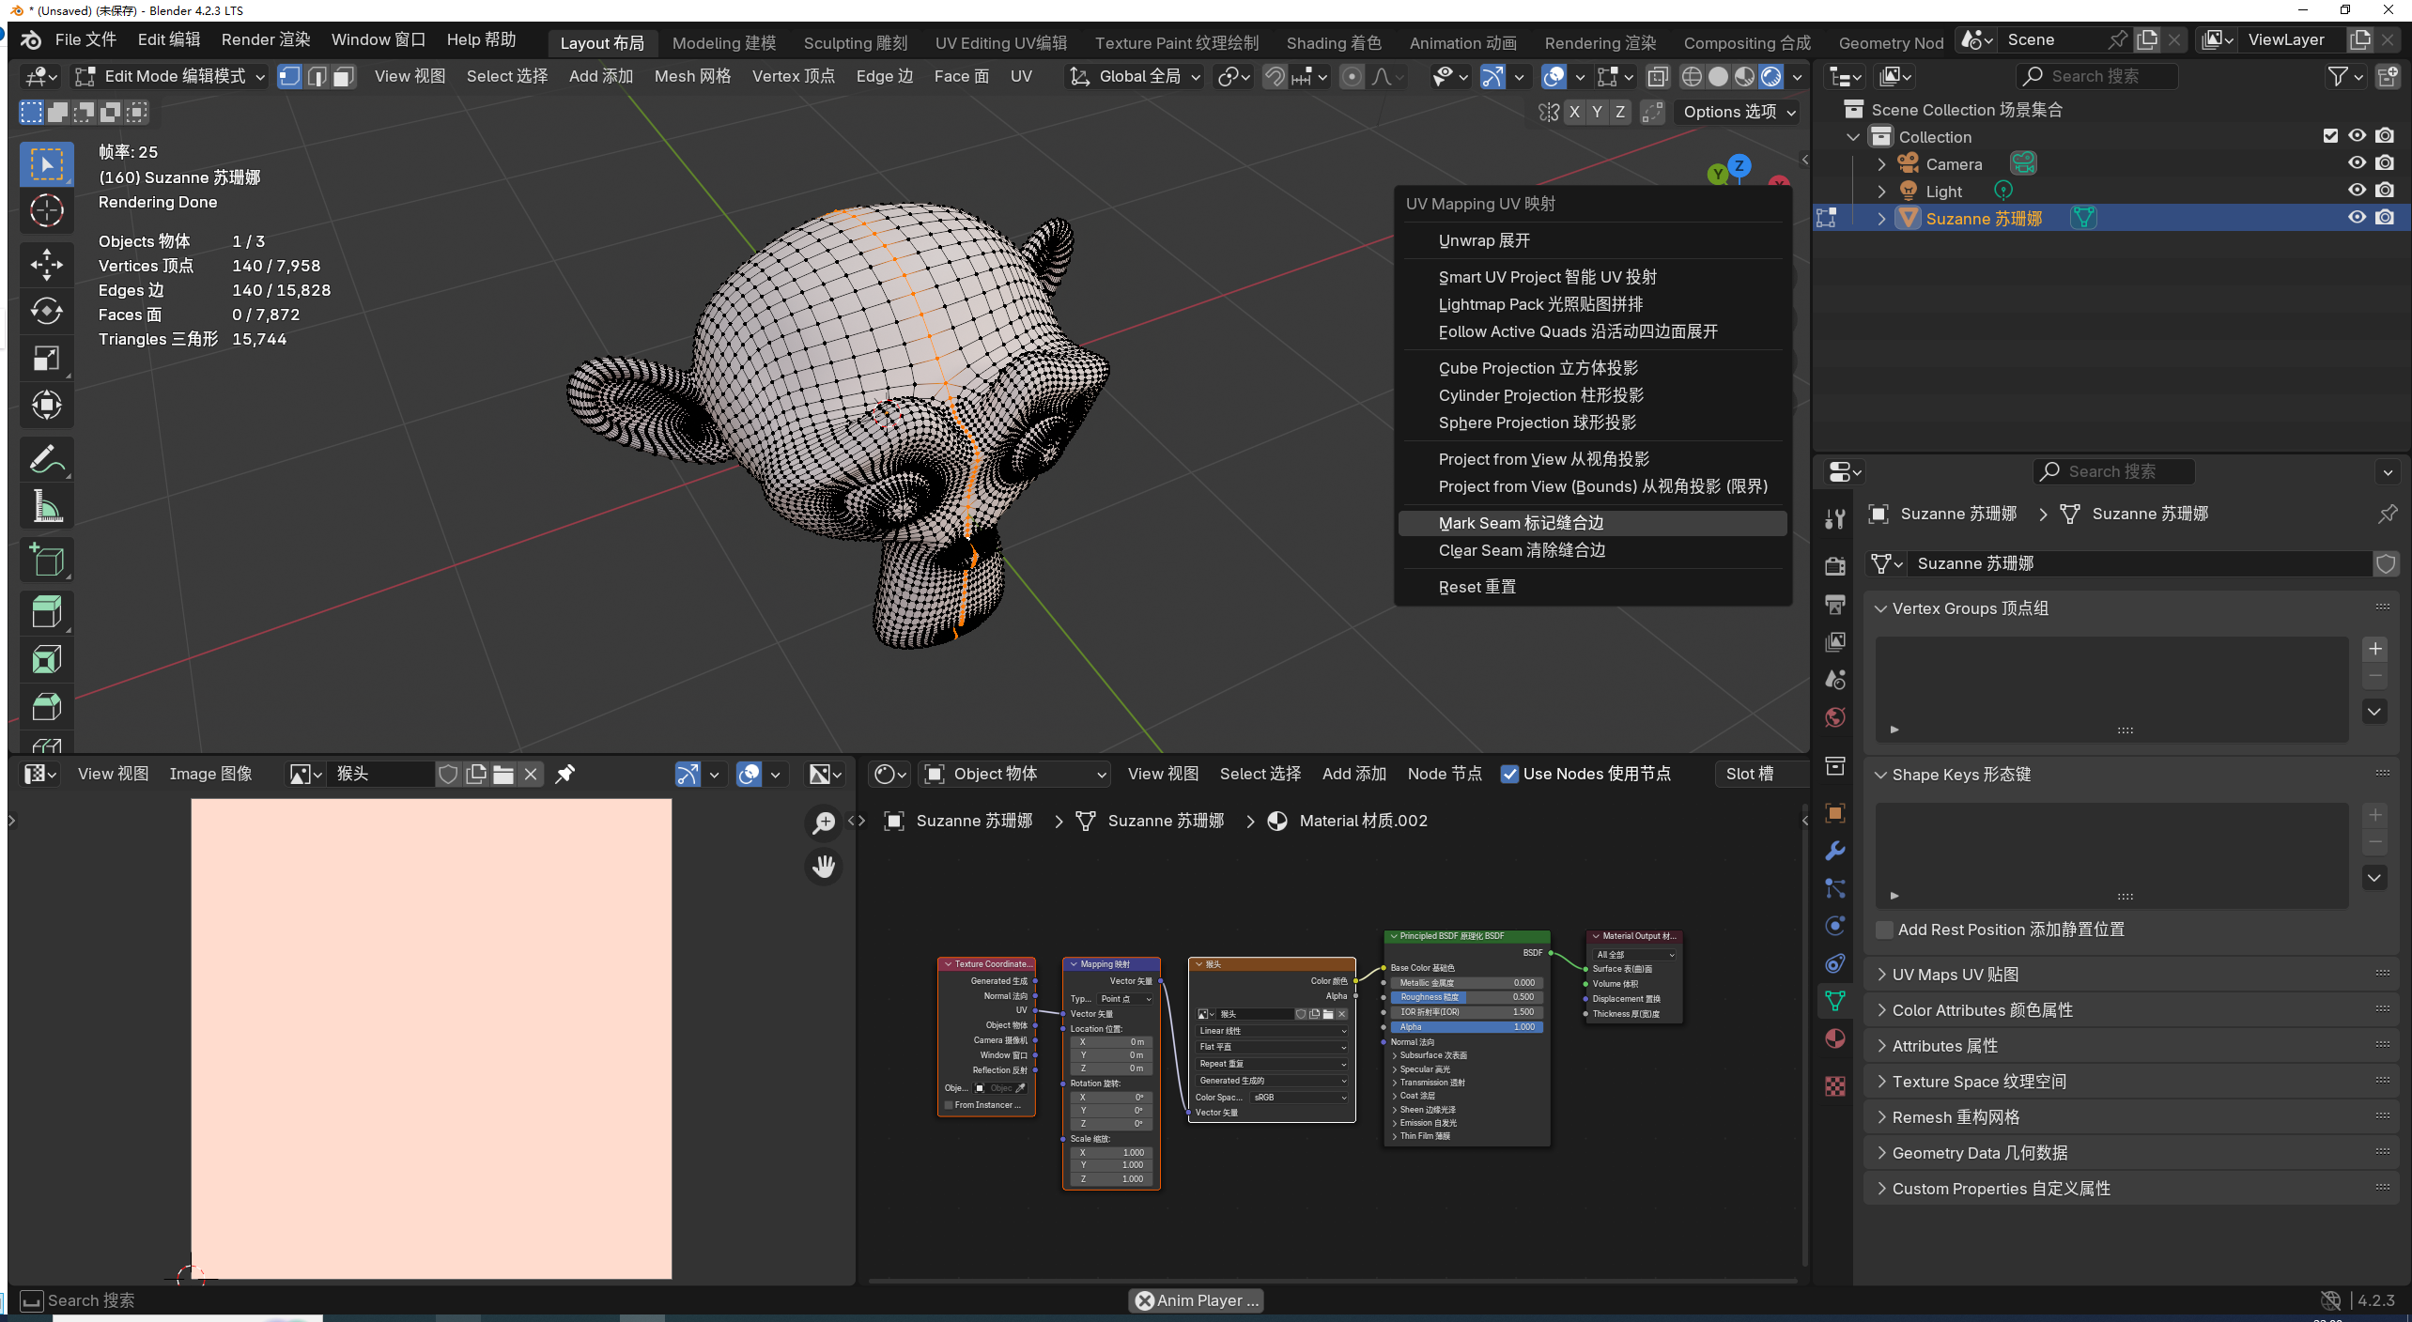This screenshot has height=1322, width=2412.
Task: Click the zoom icon in image editor
Action: tap(824, 822)
